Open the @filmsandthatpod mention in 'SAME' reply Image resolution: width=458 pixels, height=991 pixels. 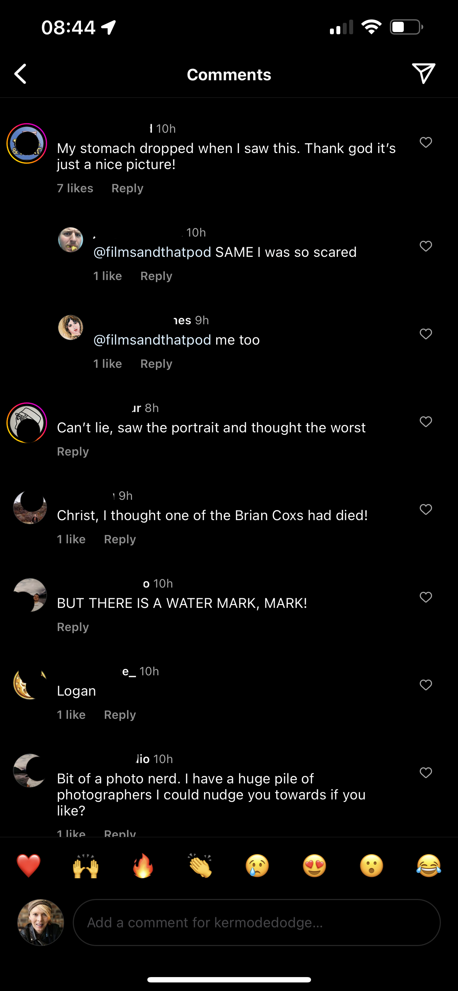point(152,252)
